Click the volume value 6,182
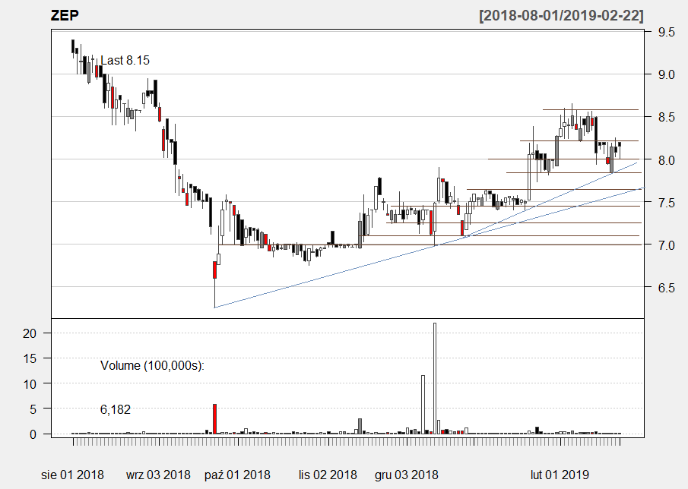This screenshot has height=489, width=688. click(116, 409)
